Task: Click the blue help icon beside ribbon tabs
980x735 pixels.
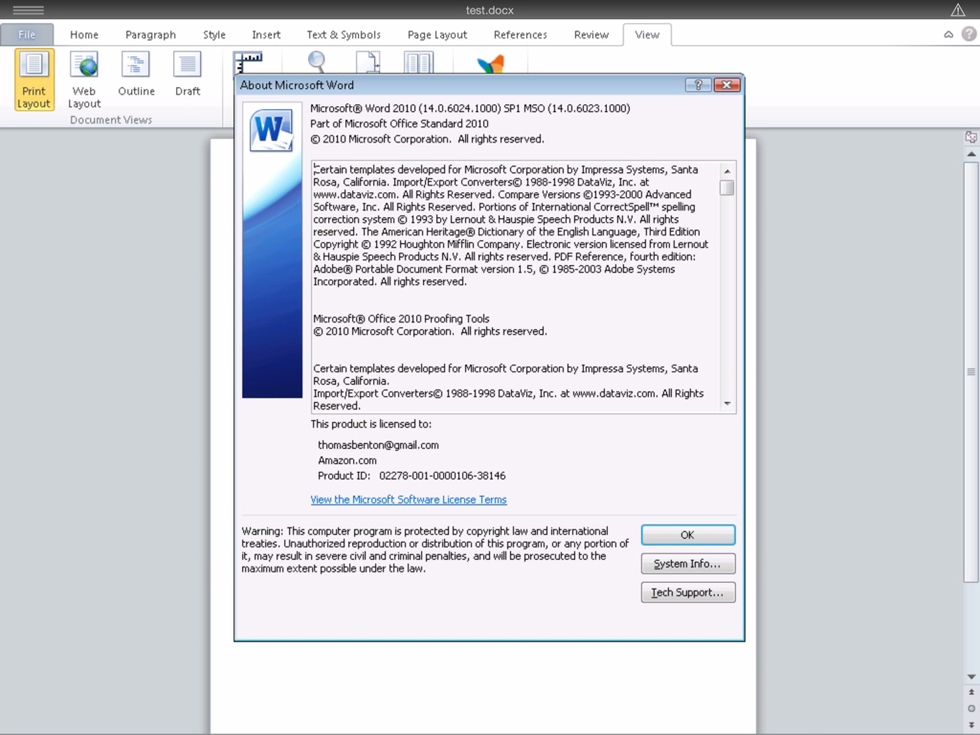Action: (969, 34)
